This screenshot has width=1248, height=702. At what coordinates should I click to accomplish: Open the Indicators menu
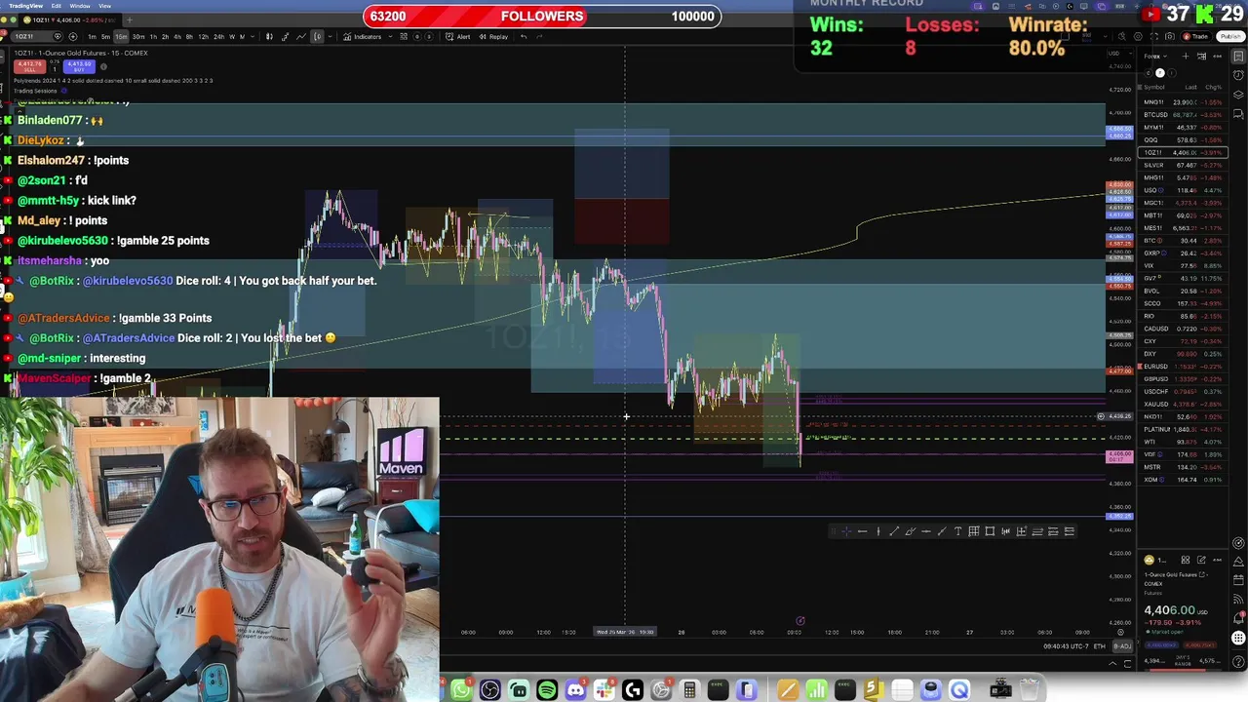(x=362, y=36)
